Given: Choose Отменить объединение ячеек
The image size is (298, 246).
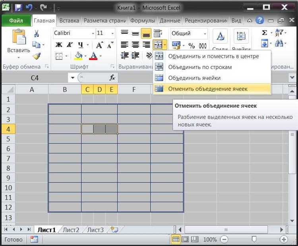Looking at the screenshot, I should [212, 89].
